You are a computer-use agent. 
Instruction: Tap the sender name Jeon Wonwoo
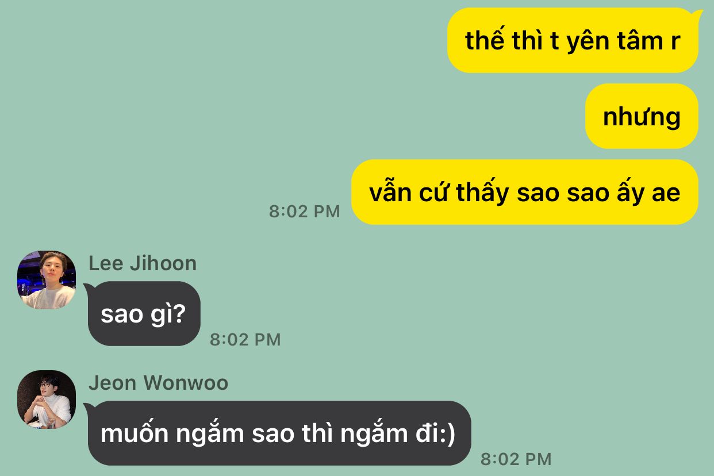point(158,383)
